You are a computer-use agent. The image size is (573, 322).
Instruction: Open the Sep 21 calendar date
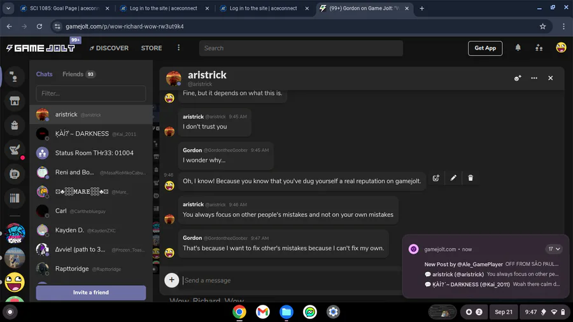click(503, 312)
